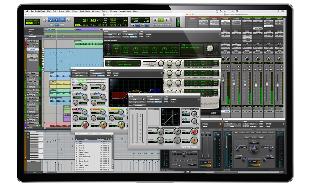This screenshot has width=309, height=185.
Task: Click the Xpand!2 insert on first mixer channel
Action: point(204,21)
